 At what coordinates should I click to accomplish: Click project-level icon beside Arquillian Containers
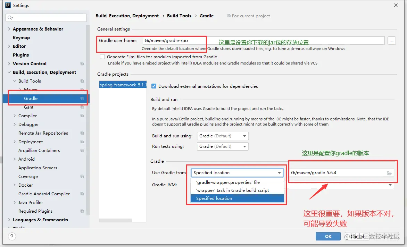click(x=82, y=151)
